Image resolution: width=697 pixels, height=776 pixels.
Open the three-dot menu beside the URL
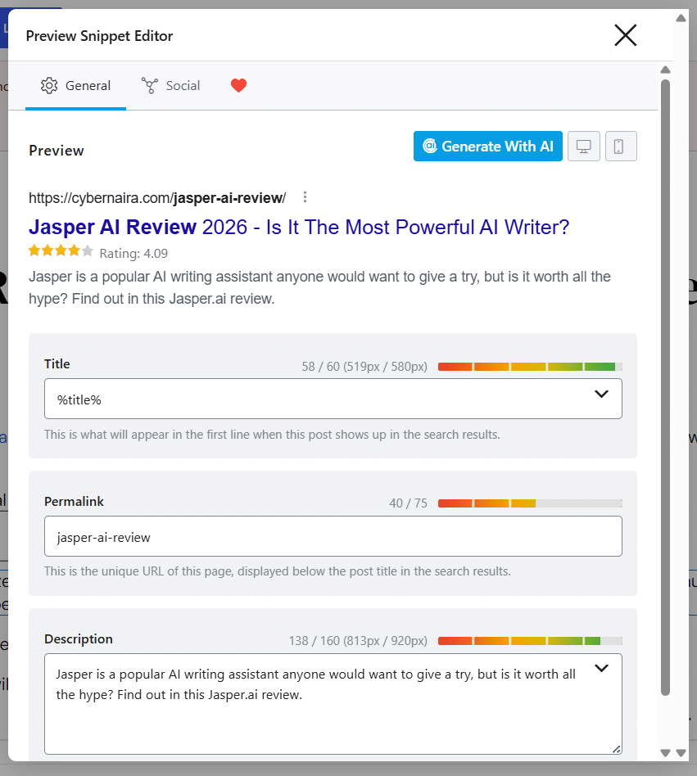(305, 197)
